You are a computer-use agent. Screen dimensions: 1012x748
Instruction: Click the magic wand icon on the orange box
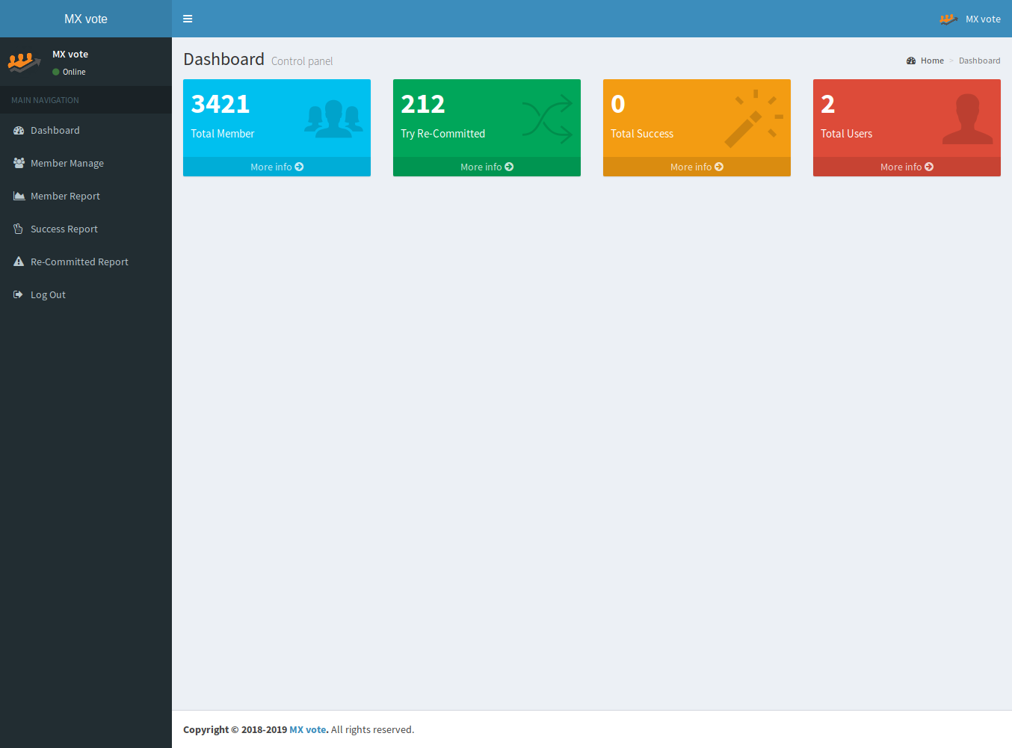754,117
